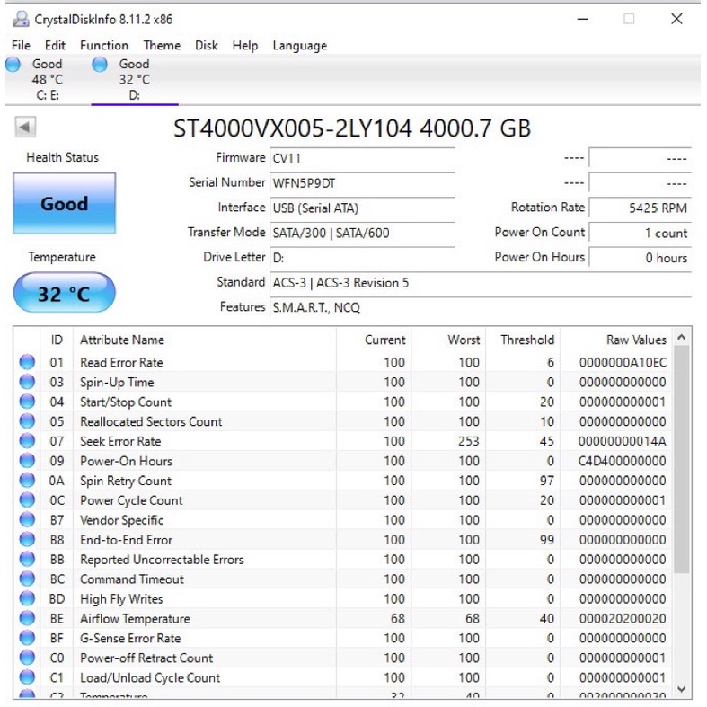Open the Function menu
The width and height of the screenshot is (707, 707).
(x=104, y=46)
